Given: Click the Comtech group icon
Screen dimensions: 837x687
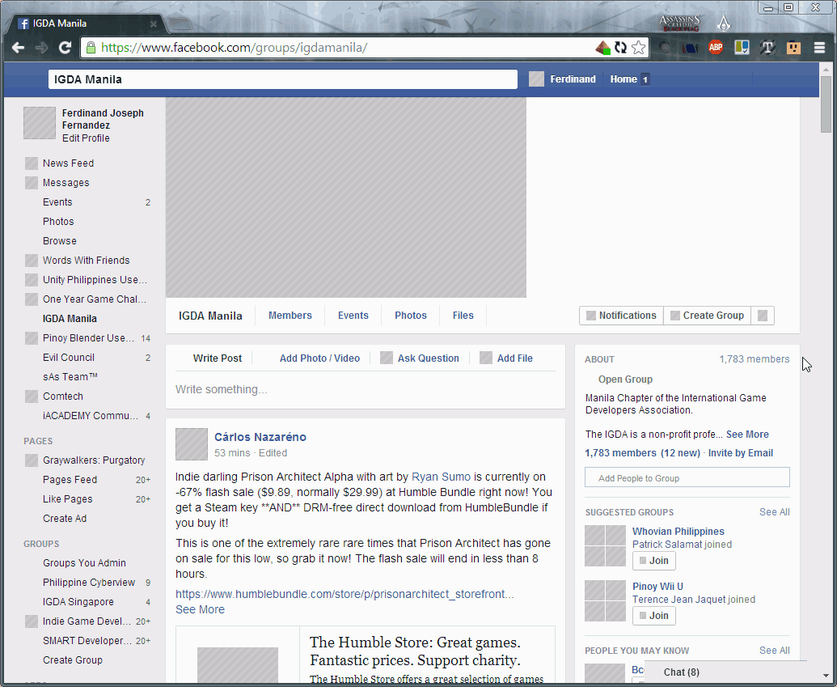Looking at the screenshot, I should coord(32,397).
